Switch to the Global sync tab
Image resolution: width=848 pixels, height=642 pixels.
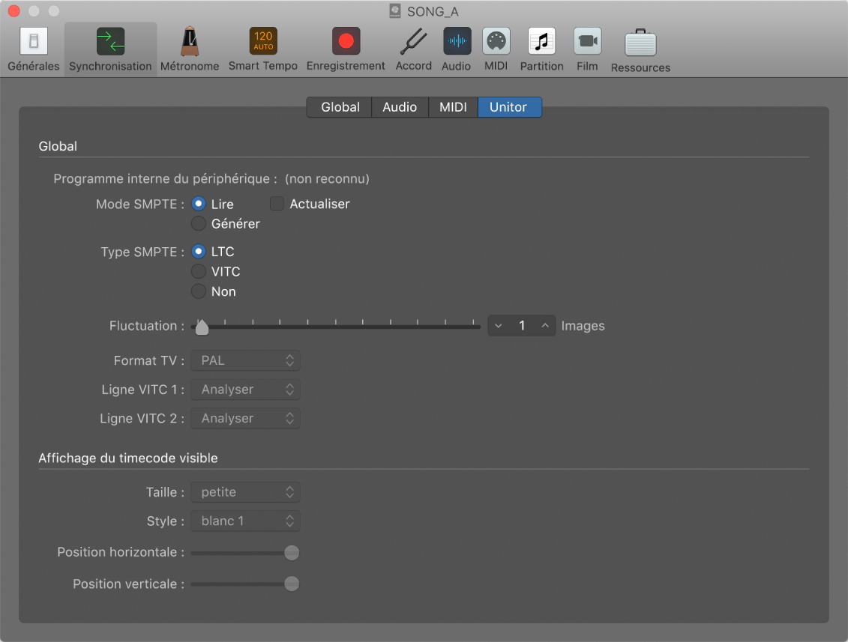(340, 107)
